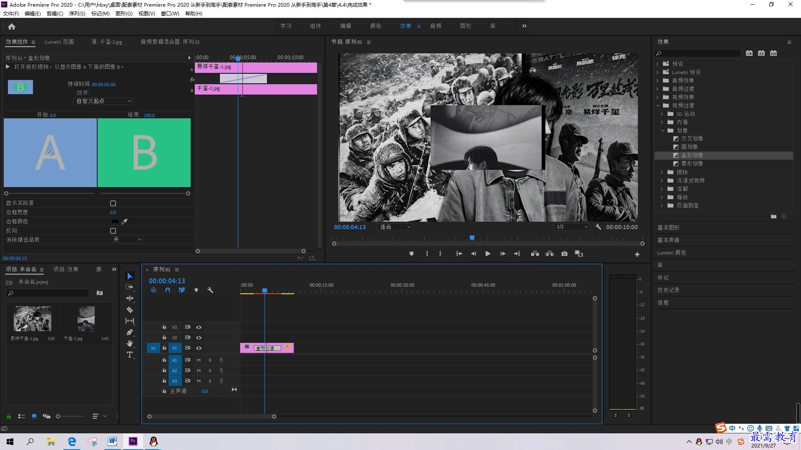
Task: Enable Show Actual Sources checkbox
Action: (x=113, y=203)
